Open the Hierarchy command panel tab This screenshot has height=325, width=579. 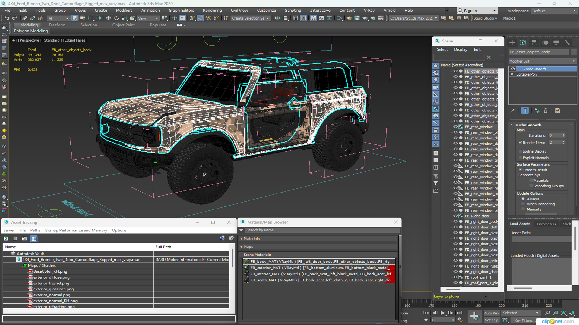tap(534, 43)
